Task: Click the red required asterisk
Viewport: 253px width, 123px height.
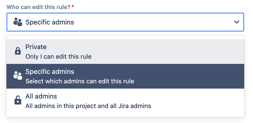Action: (73, 6)
